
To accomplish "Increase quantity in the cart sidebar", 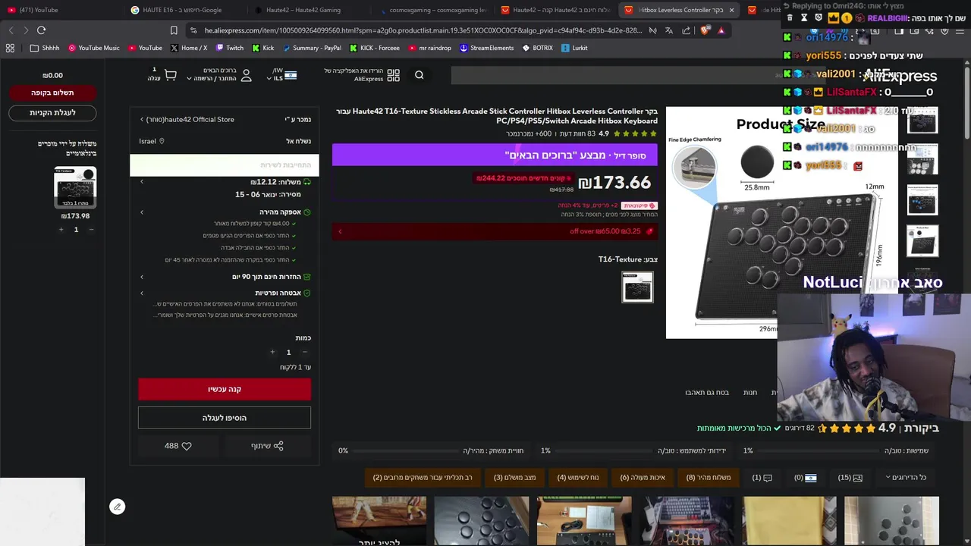I will [x=61, y=230].
